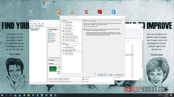Click the Replication Configuration icon

coord(63,40)
